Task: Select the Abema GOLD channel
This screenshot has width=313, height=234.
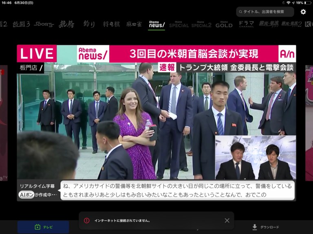Action: pos(224,24)
